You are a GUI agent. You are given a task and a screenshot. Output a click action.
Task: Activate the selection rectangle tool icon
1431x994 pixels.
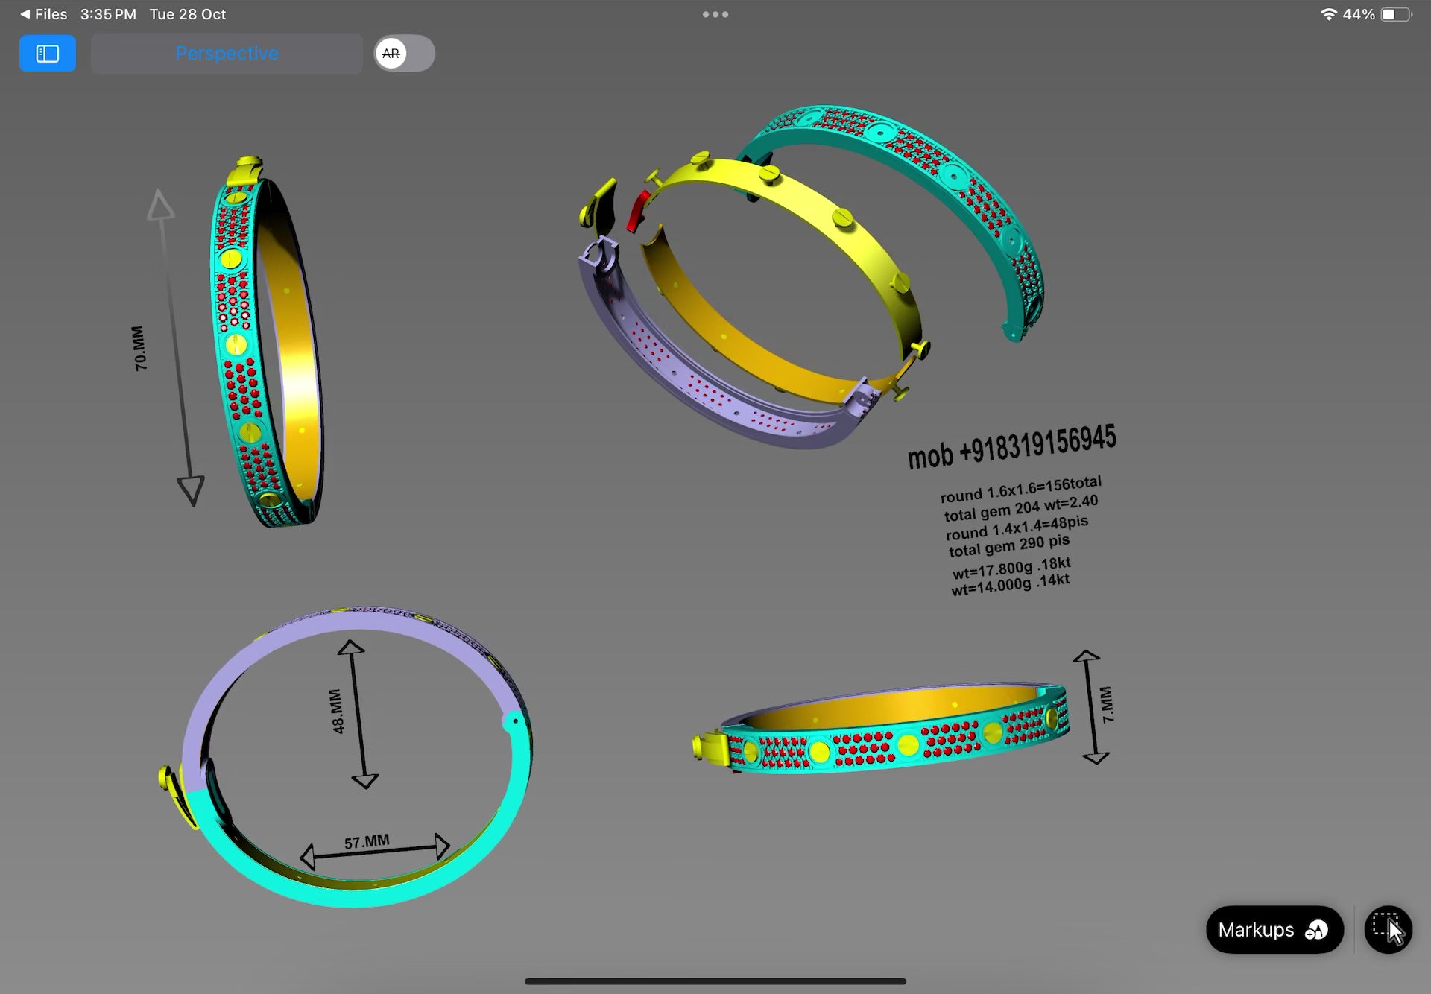tap(1388, 929)
